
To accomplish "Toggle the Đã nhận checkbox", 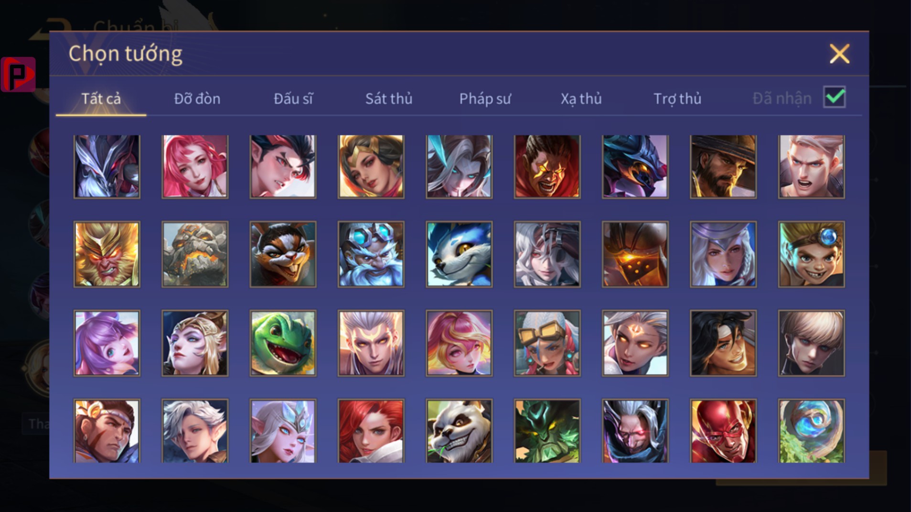I will pos(835,98).
